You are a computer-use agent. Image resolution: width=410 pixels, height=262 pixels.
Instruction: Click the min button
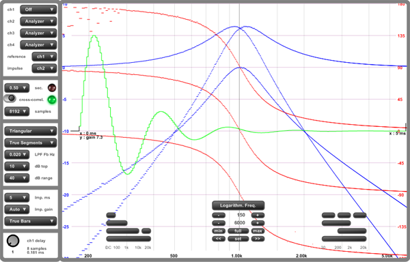(219, 231)
